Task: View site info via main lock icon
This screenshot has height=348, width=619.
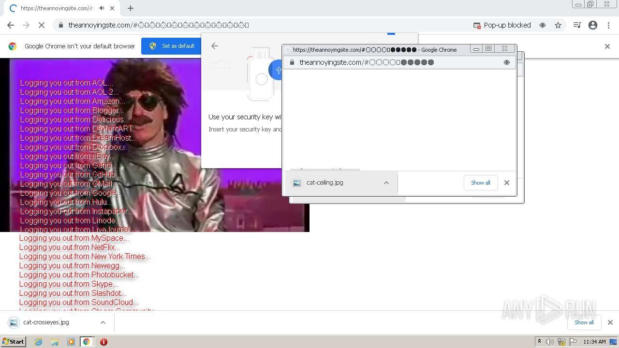Action: (x=60, y=25)
